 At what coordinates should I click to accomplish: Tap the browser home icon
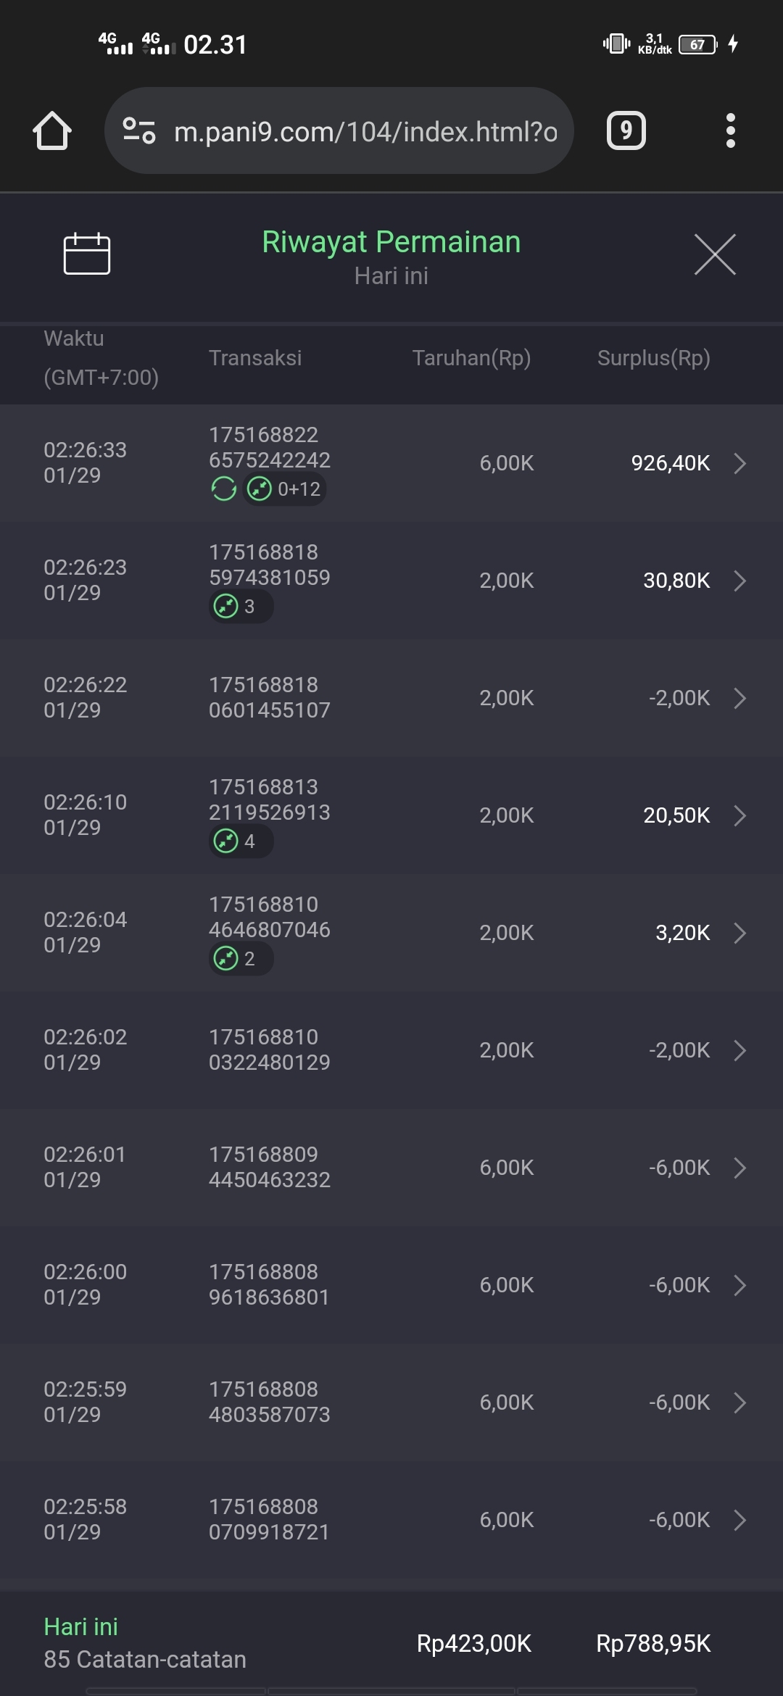tap(52, 131)
